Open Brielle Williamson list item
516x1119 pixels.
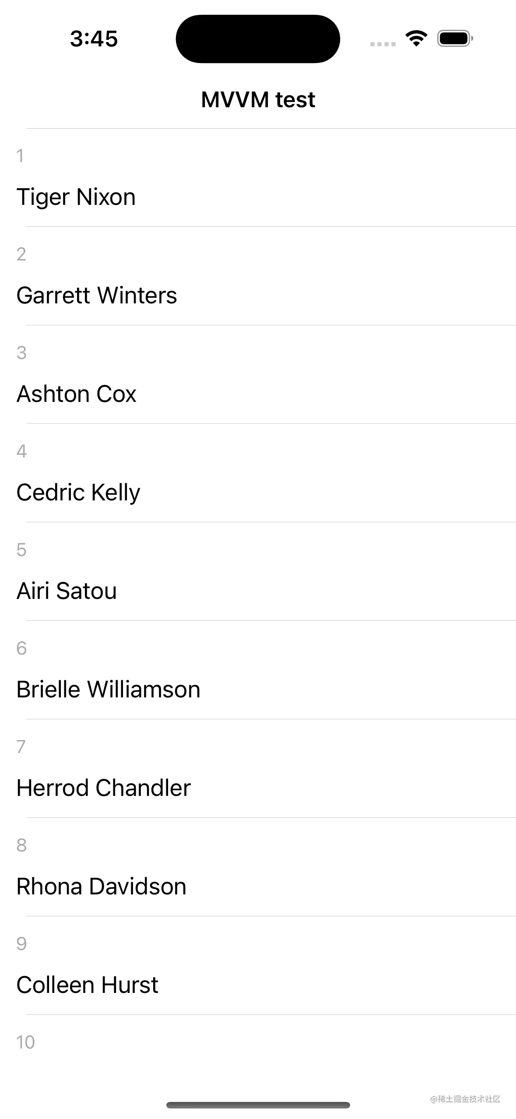258,670
